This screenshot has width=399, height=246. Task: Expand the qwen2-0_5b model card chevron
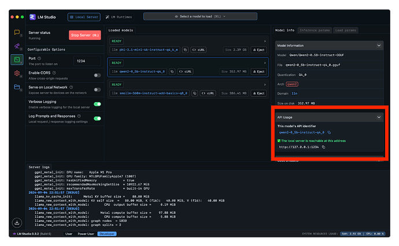click(265, 63)
